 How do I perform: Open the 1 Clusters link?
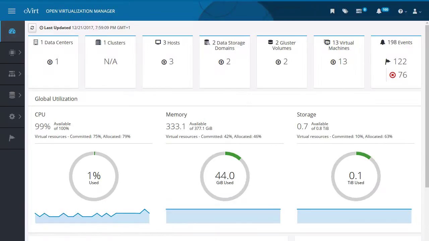(110, 43)
